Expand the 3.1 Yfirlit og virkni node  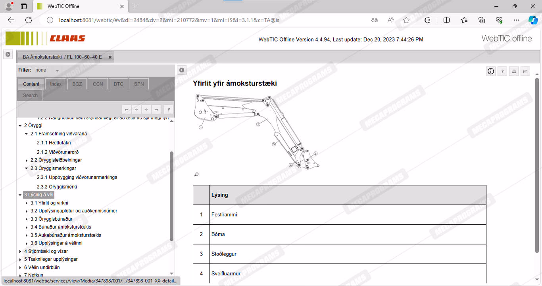(x=27, y=203)
